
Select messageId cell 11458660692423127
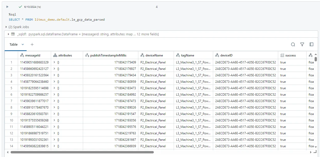point(34,69)
